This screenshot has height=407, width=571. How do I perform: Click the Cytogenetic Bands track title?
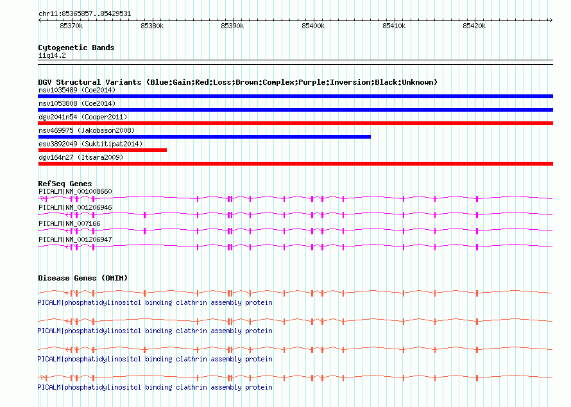click(x=76, y=48)
